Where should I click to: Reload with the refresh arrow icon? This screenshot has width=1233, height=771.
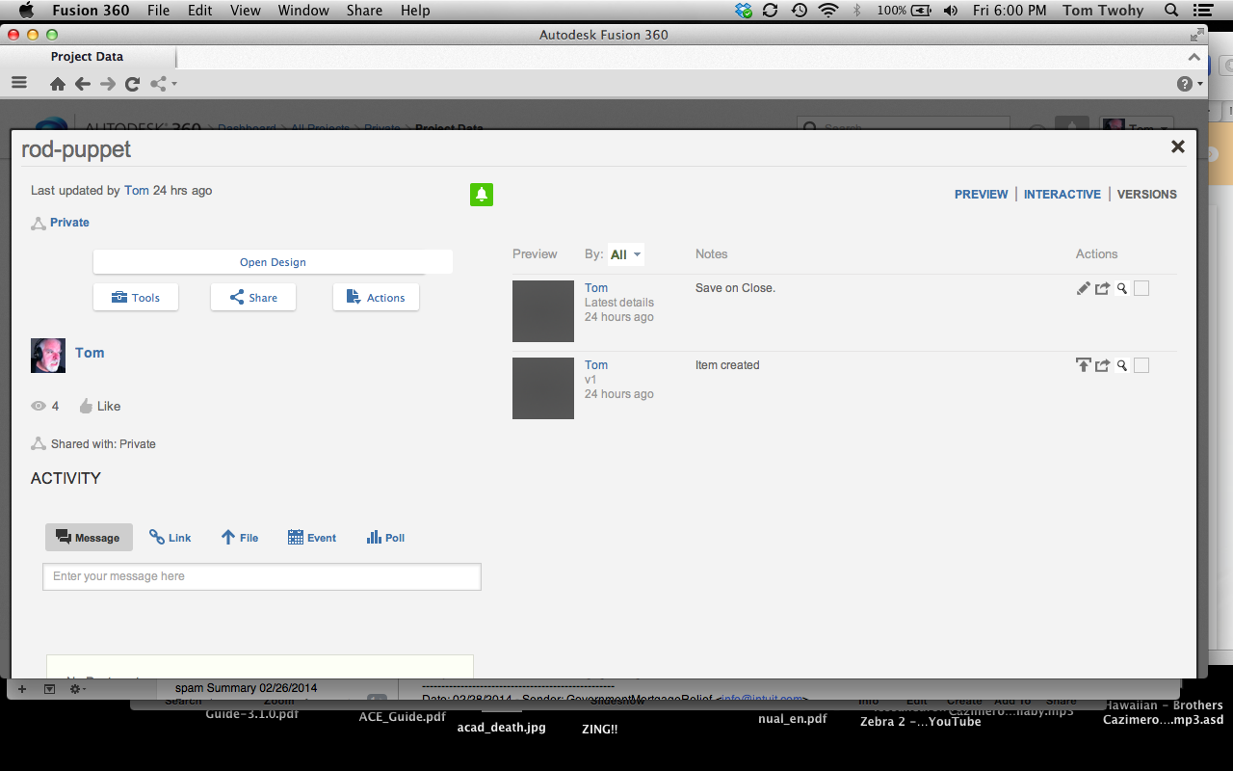(x=133, y=84)
